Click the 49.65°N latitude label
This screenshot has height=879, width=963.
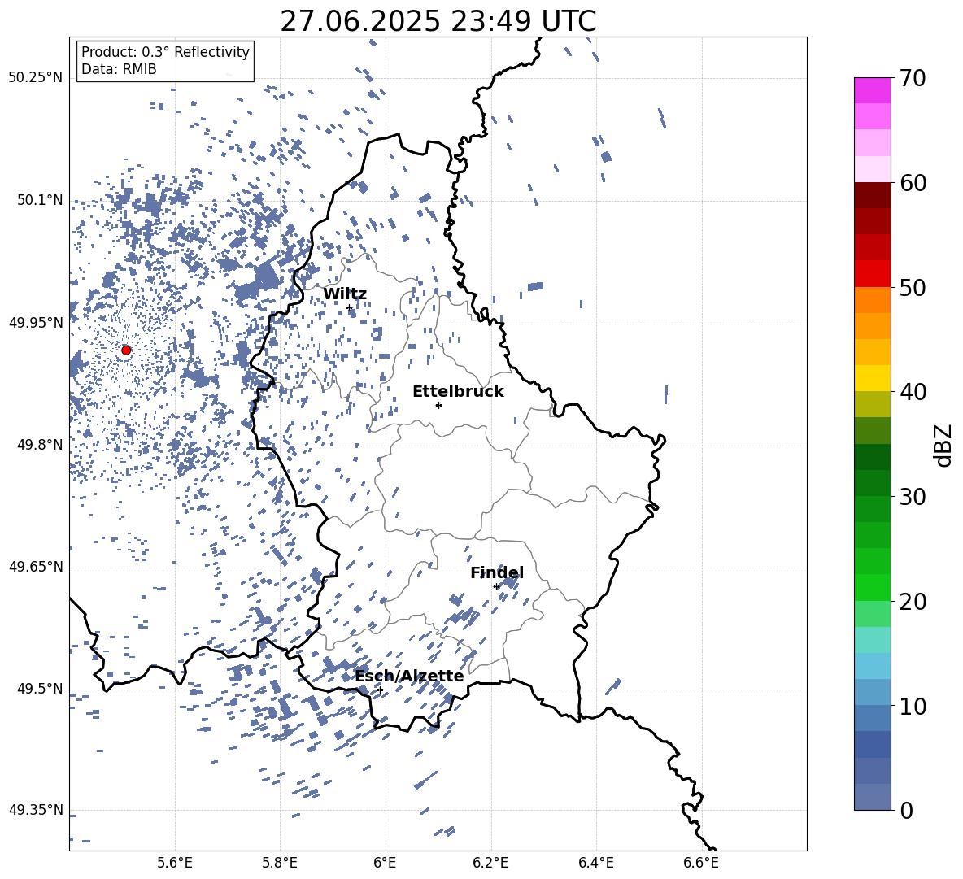36,567
